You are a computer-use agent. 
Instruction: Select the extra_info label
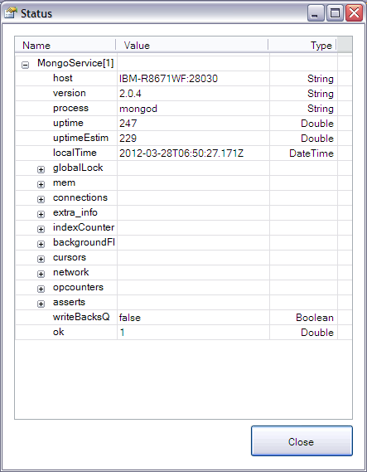pyautogui.click(x=75, y=212)
